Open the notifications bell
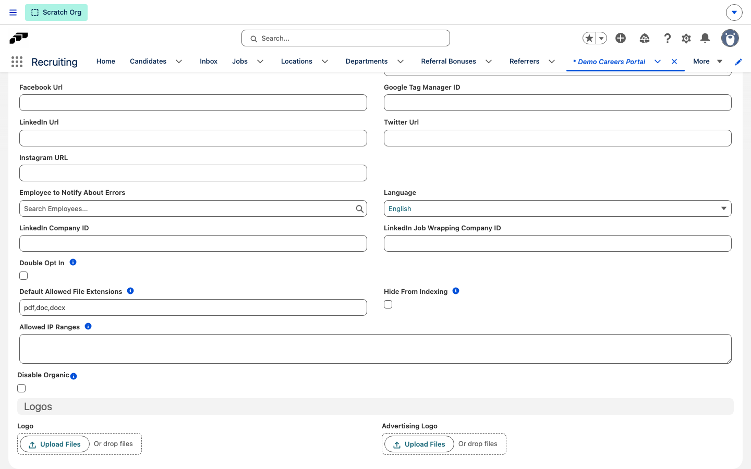 pyautogui.click(x=705, y=38)
